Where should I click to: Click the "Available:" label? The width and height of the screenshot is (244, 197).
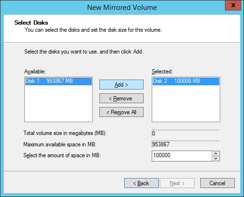tap(35, 72)
